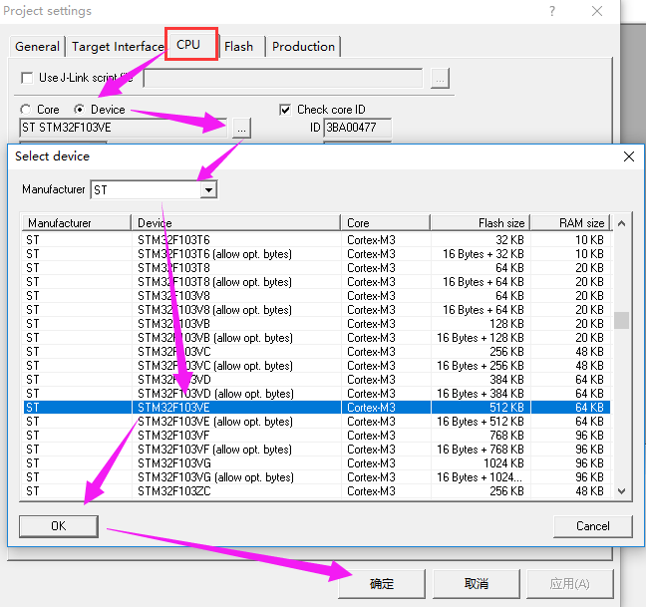Select the Device radio button
This screenshot has height=607, width=646.
[80, 110]
